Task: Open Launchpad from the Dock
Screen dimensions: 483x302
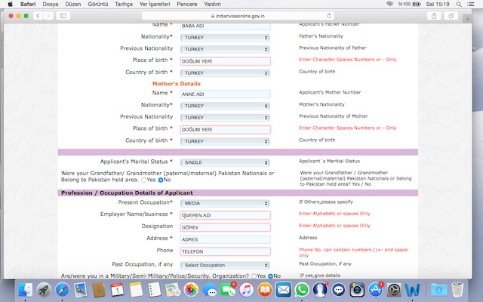Action: (44, 290)
